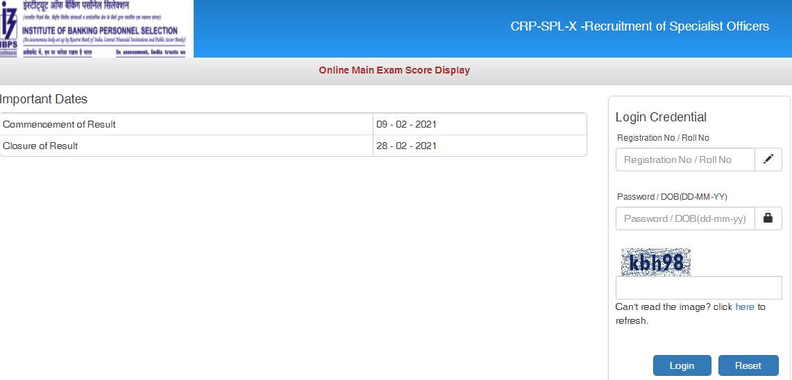This screenshot has height=380, width=792.
Task: Click the Login button
Action: (682, 366)
